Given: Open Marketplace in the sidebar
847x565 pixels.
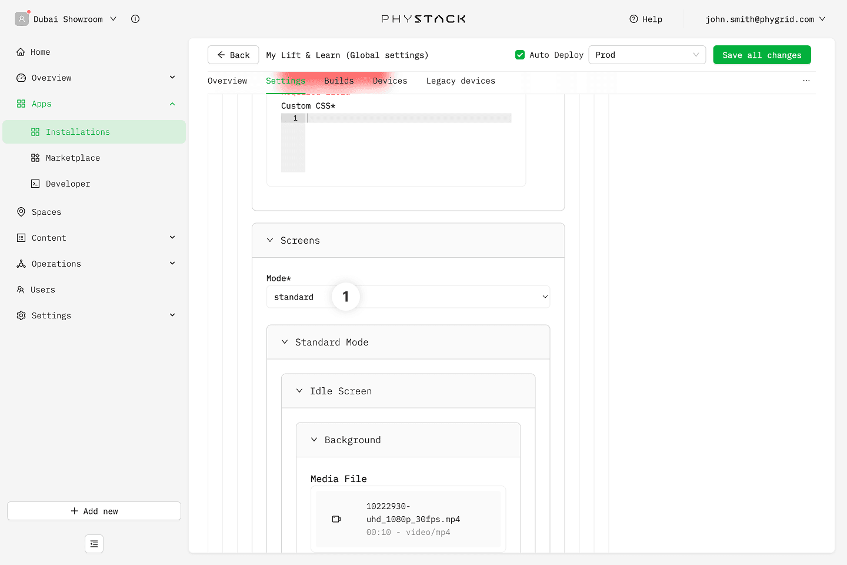Looking at the screenshot, I should click(94, 158).
